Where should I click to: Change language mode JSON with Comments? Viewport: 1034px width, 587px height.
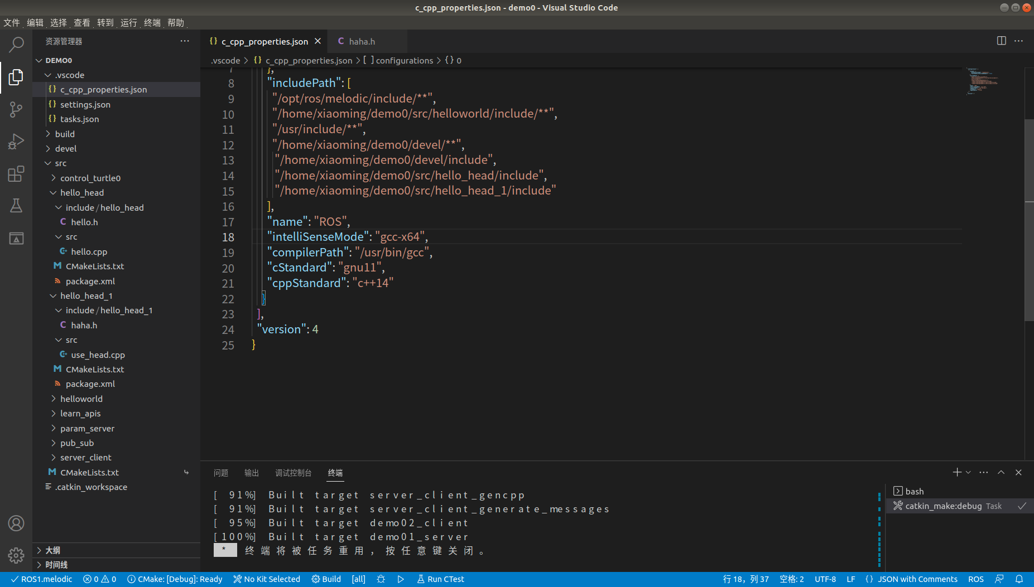[917, 579]
